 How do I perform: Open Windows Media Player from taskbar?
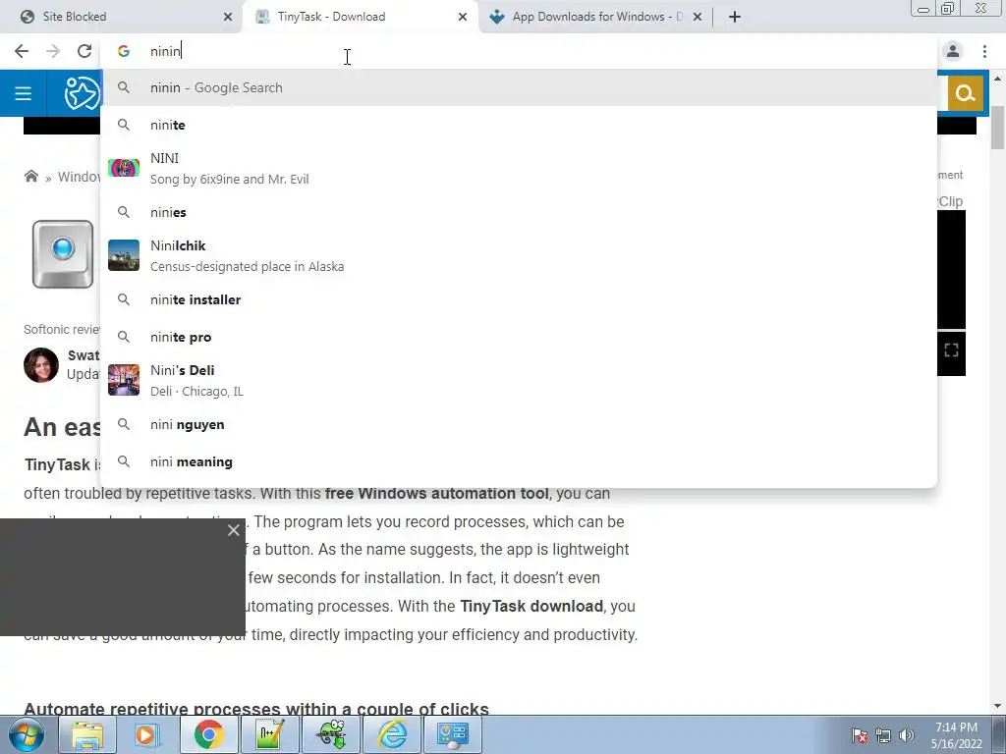click(x=148, y=734)
